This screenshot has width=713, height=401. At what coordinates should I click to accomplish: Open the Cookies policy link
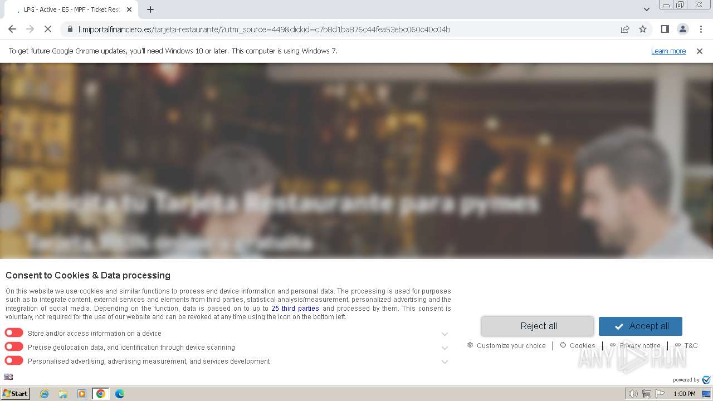[x=578, y=346]
